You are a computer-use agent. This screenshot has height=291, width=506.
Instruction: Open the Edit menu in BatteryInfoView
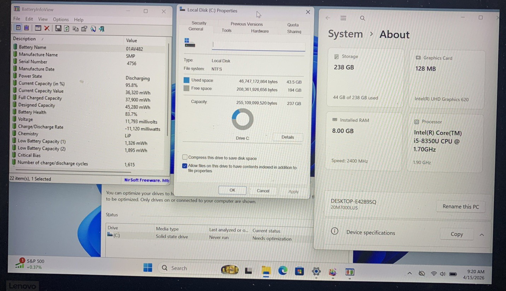(x=29, y=19)
